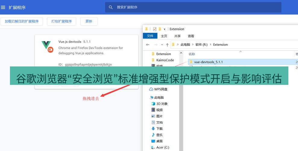Screen dimensions: 298x151
Task: Go up one folder level arrow
Action: (x=167, y=45)
